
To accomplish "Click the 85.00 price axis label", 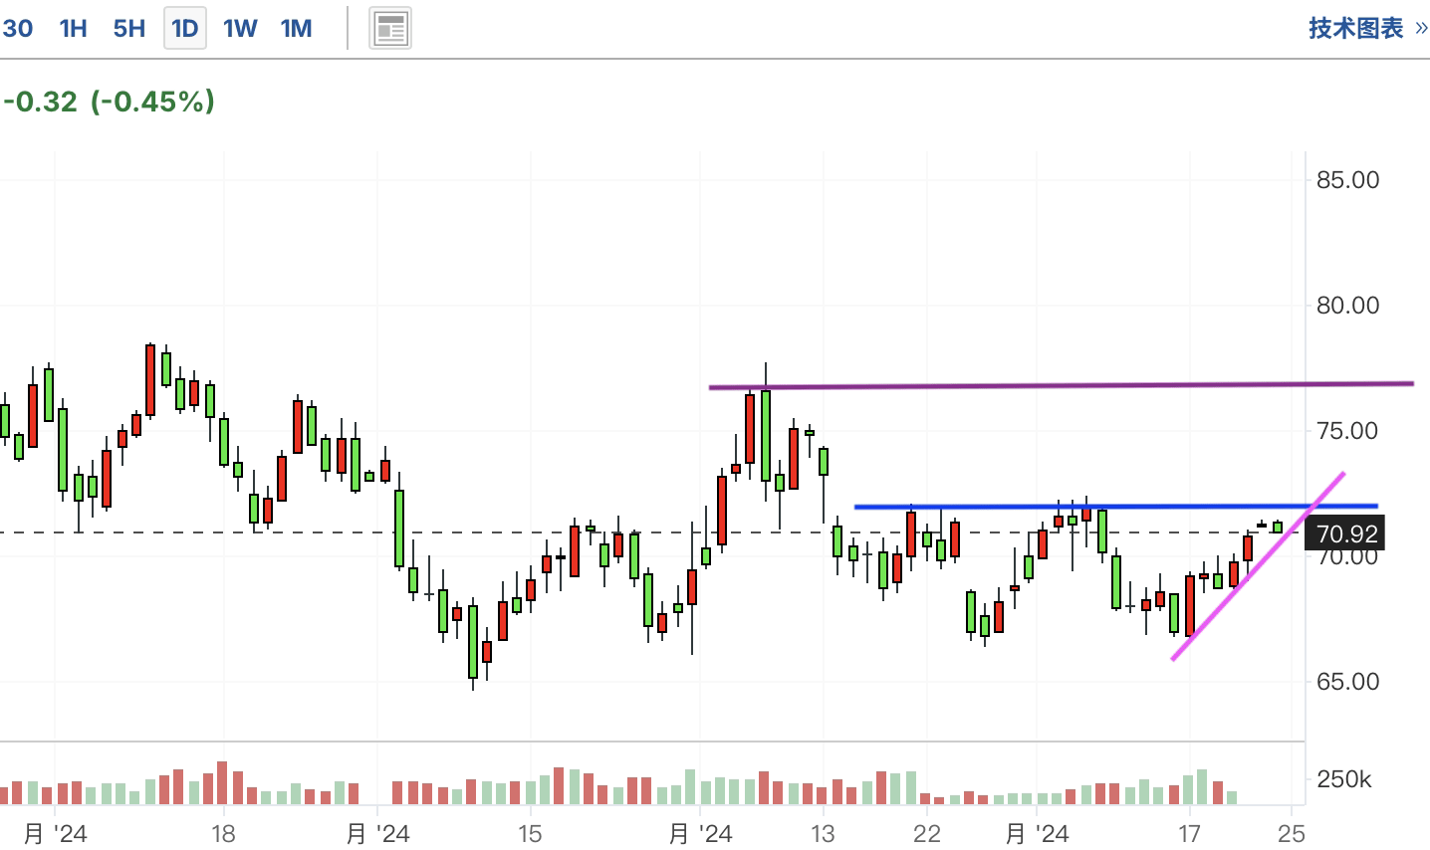I will click(1347, 180).
